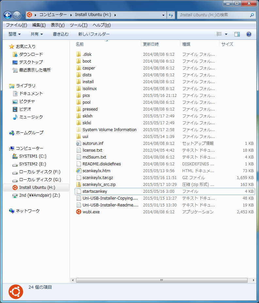Open the ツール(T) menu

tap(79, 25)
